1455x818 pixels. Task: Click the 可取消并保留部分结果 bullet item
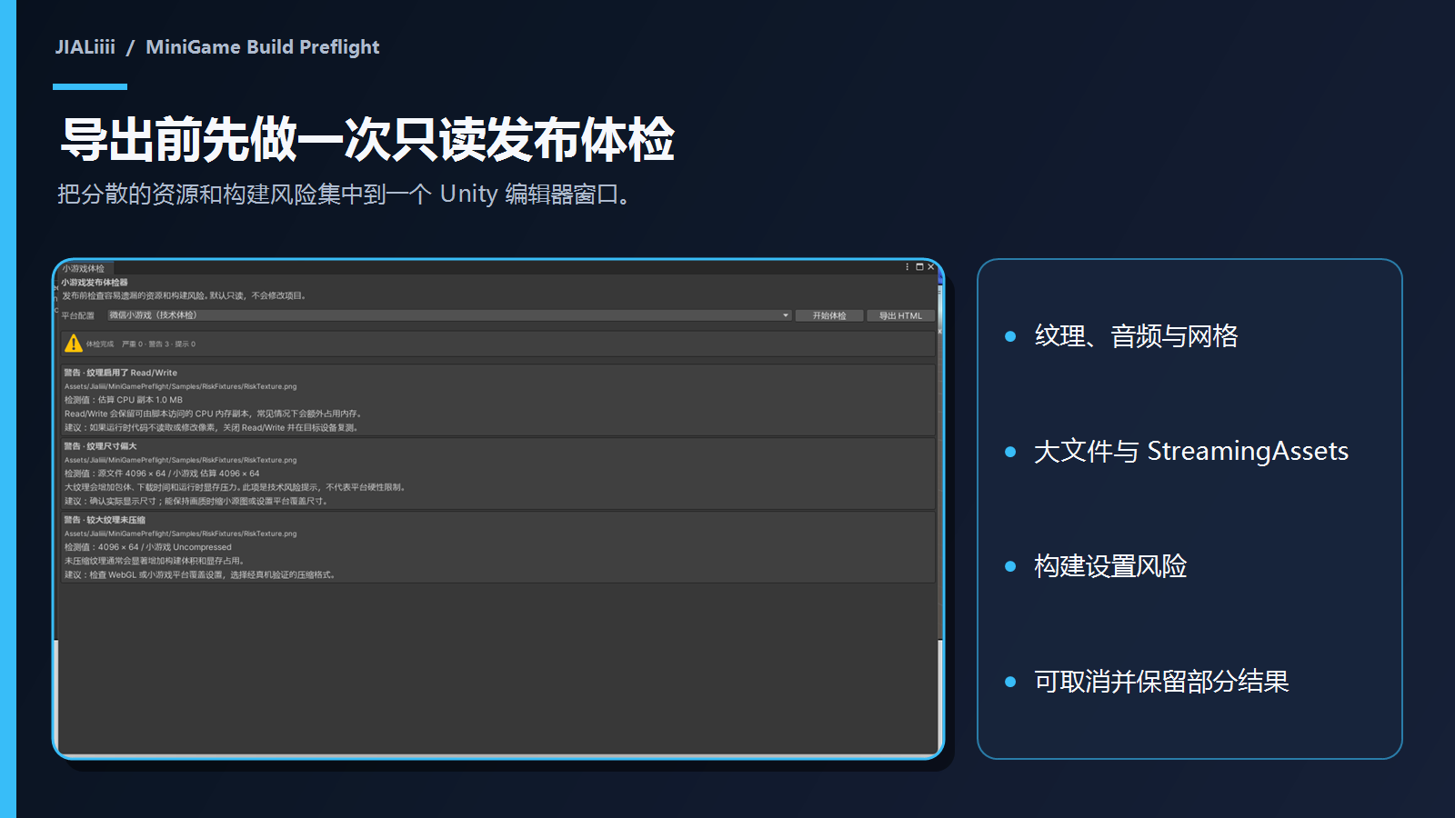pos(1161,682)
